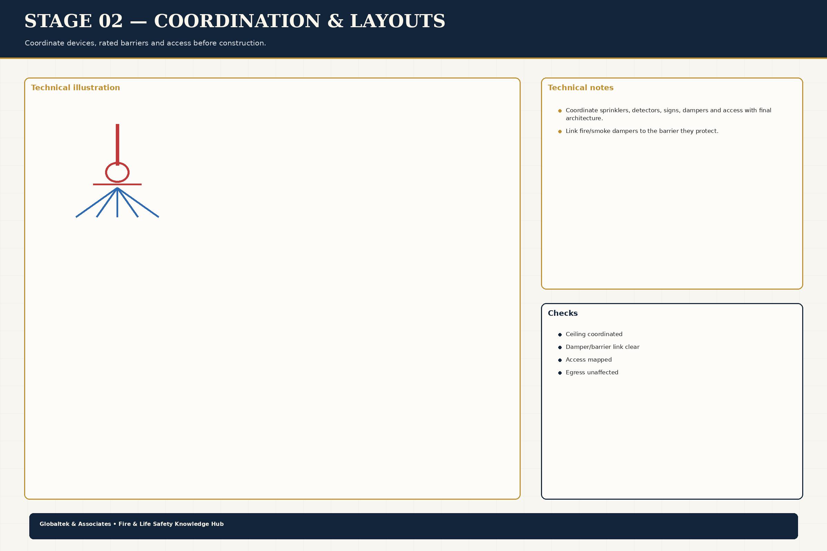Select the 'Checks' heading

[x=563, y=313]
